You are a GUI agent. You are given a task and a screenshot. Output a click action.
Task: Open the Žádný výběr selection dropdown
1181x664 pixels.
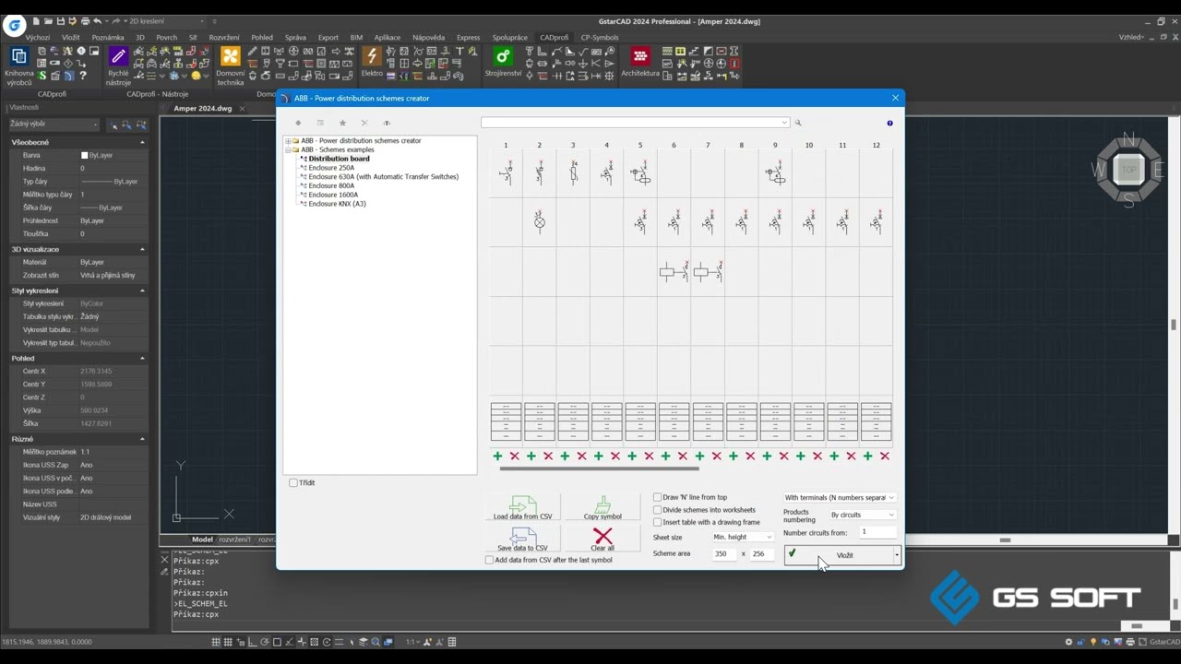54,124
